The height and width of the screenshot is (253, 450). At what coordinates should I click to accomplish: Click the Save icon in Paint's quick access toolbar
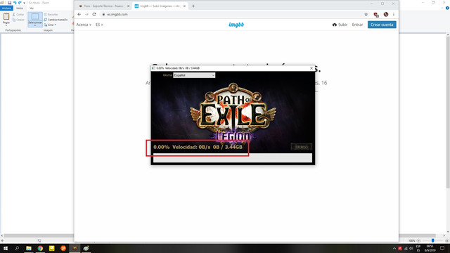point(9,3)
